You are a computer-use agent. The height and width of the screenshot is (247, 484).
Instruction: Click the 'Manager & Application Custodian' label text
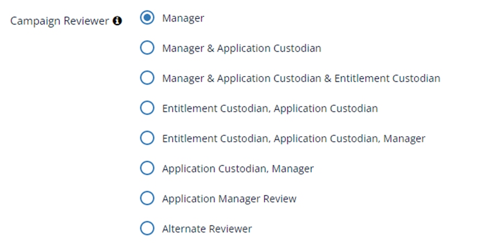click(x=242, y=48)
